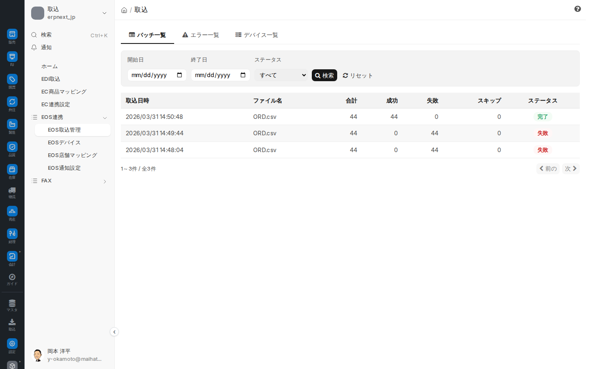The width and height of the screenshot is (590, 369).
Task: Focus the 開始日 date field
Action: point(157,75)
